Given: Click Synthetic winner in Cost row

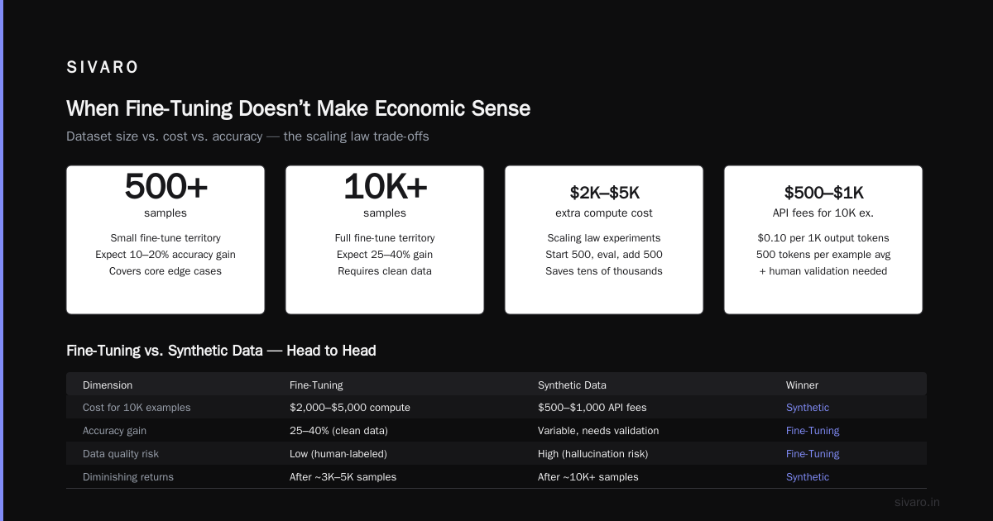Looking at the screenshot, I should pos(808,408).
